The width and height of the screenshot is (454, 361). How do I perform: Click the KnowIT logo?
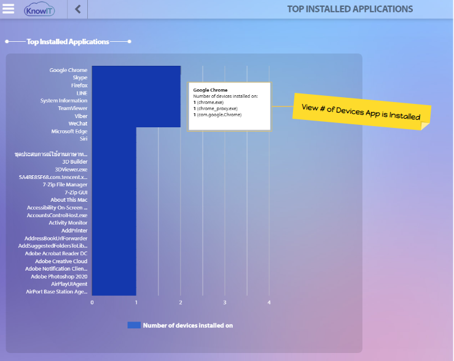pyautogui.click(x=39, y=9)
